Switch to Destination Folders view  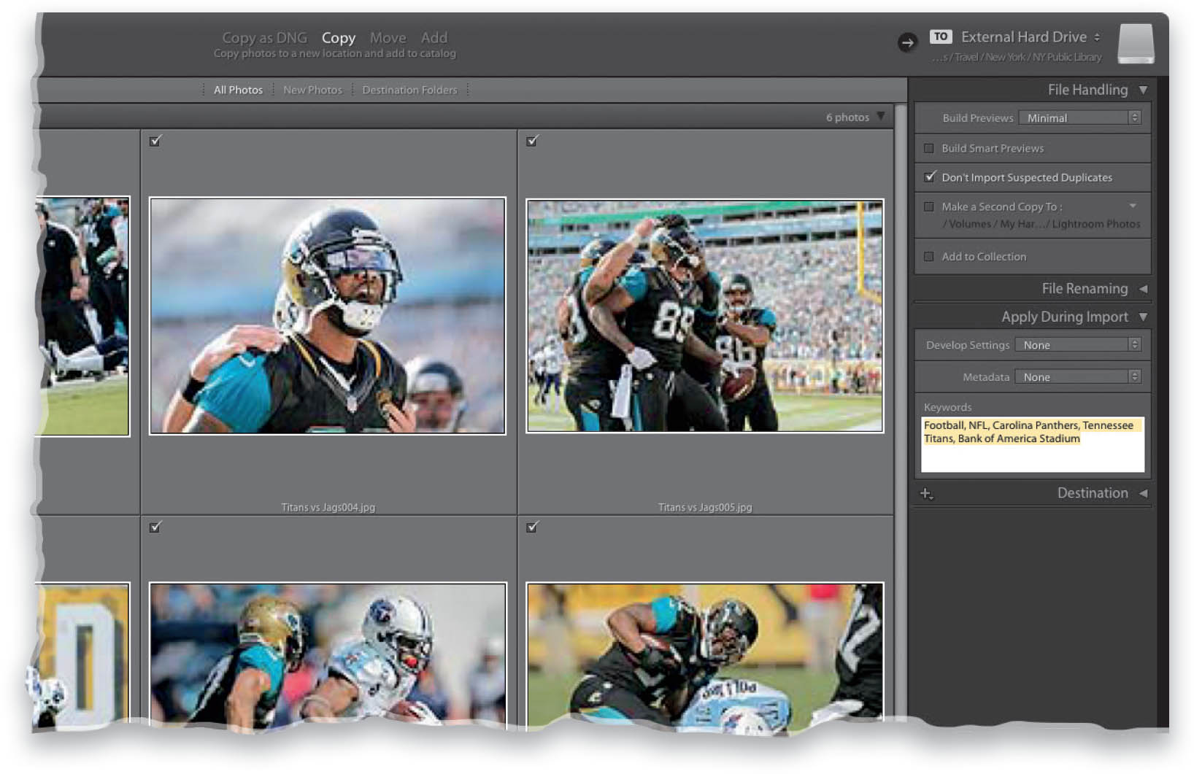point(409,90)
